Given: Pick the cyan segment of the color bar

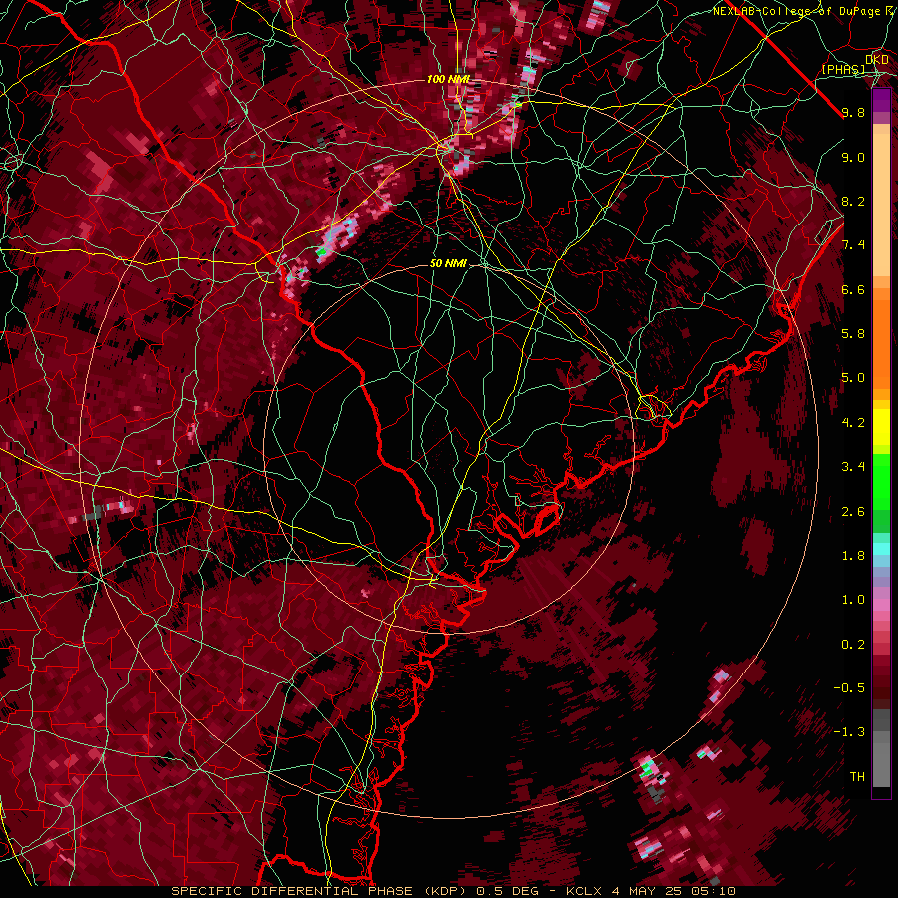Looking at the screenshot, I should 881,549.
